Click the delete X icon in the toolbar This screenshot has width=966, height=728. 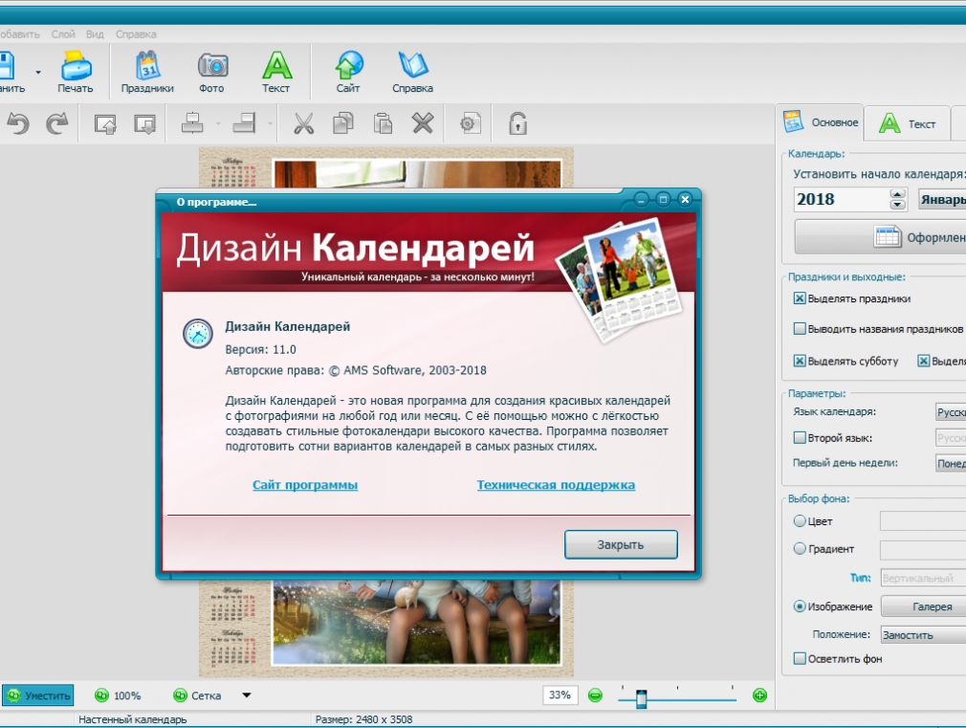(423, 124)
